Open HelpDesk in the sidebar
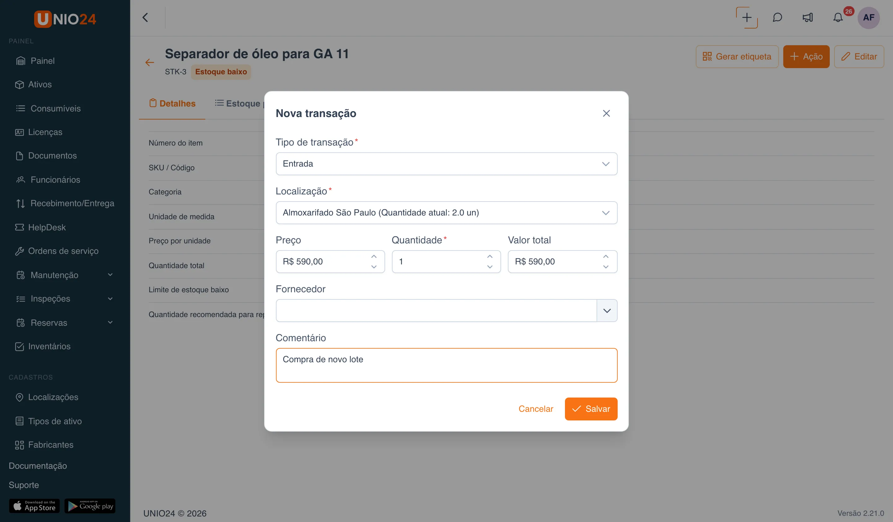This screenshot has height=522, width=893. (40, 227)
